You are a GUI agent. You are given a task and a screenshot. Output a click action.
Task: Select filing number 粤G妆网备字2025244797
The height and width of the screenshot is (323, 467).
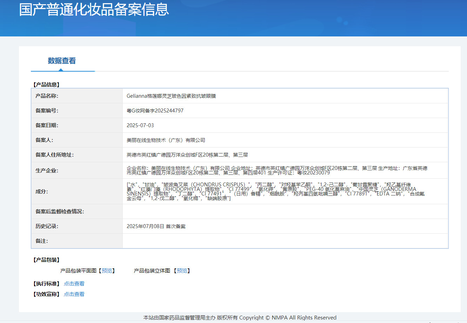click(155, 111)
